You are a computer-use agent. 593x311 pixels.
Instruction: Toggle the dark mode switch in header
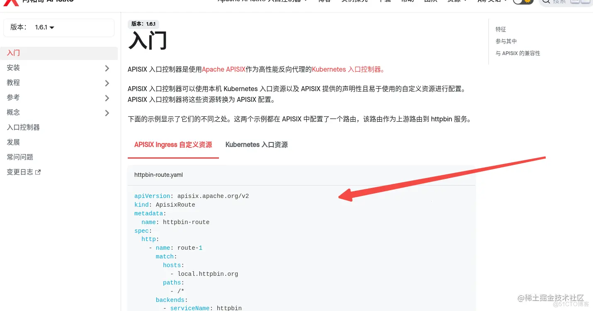[x=523, y=1]
